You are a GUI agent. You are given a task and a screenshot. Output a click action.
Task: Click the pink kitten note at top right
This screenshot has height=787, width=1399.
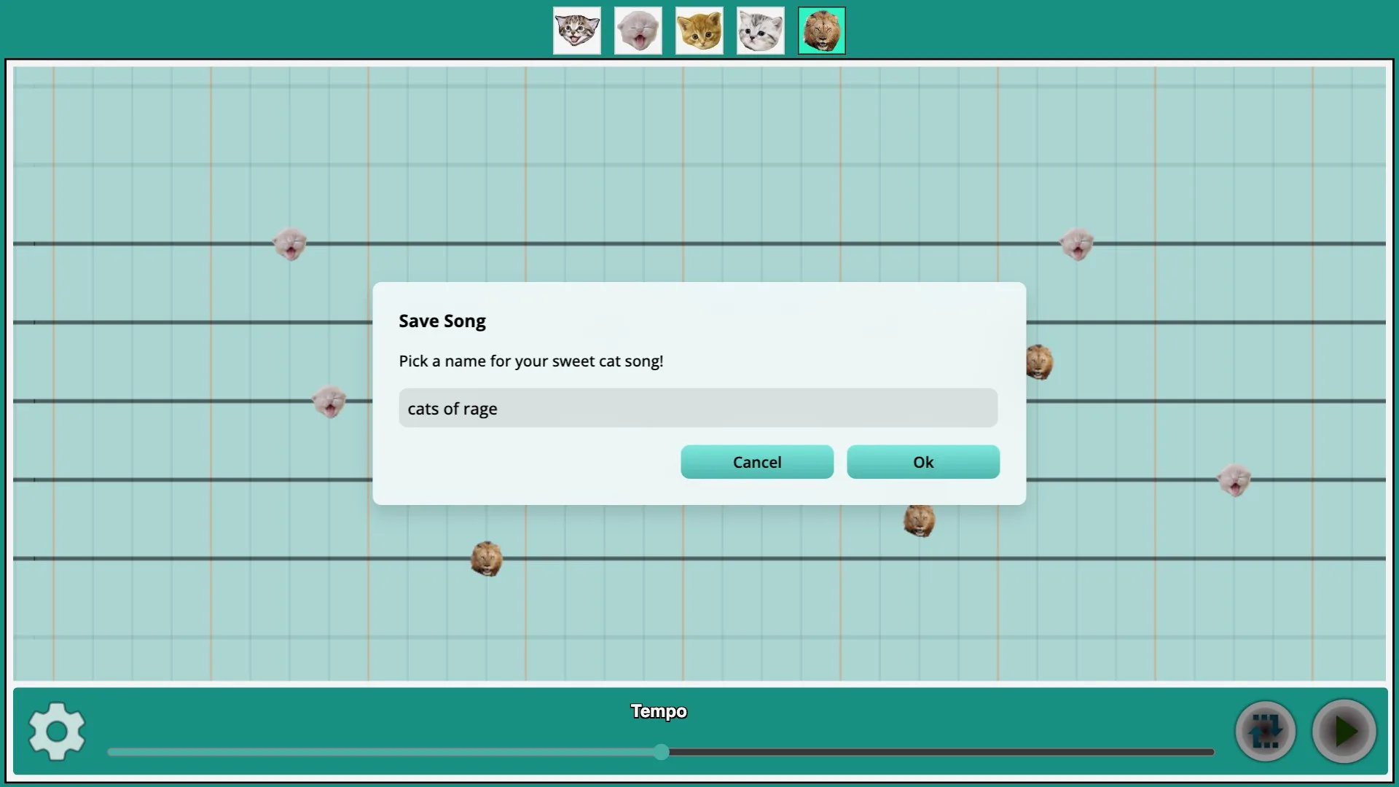point(1077,243)
